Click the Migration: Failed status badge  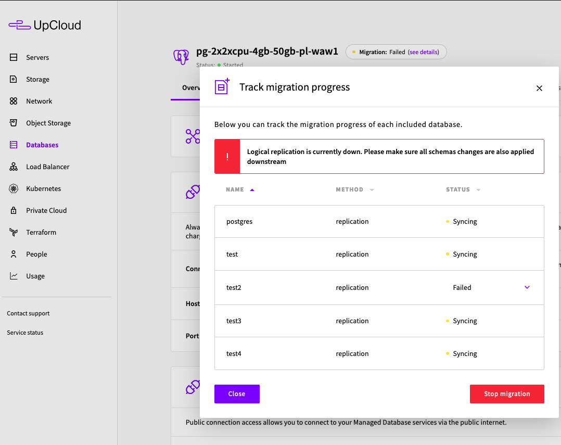[396, 52]
